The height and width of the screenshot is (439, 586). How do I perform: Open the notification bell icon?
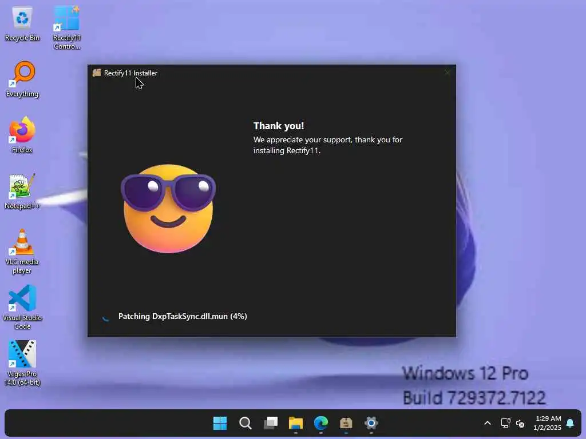click(x=570, y=423)
